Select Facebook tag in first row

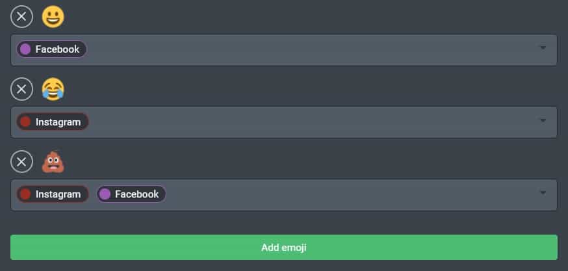tap(57, 49)
